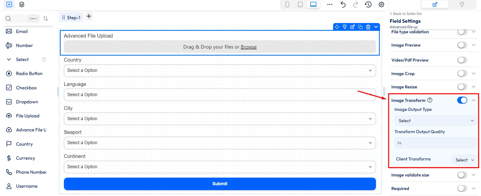This screenshot has height=196, width=481.
Task: Turn on Video/Pdf Preview toggle
Action: (462, 60)
